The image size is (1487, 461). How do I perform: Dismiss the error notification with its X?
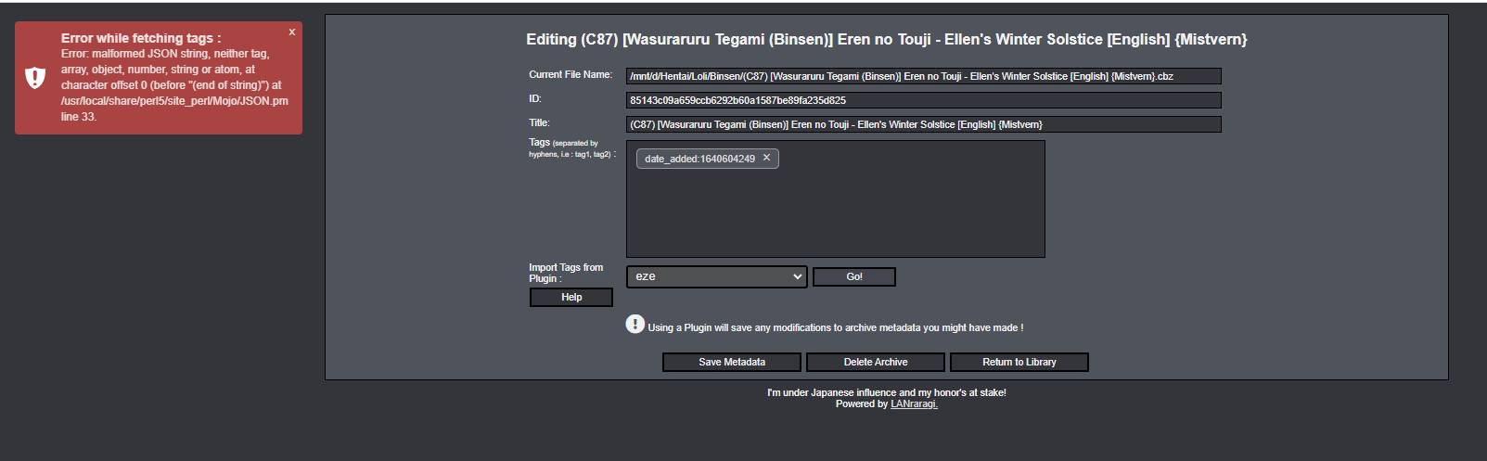click(292, 32)
